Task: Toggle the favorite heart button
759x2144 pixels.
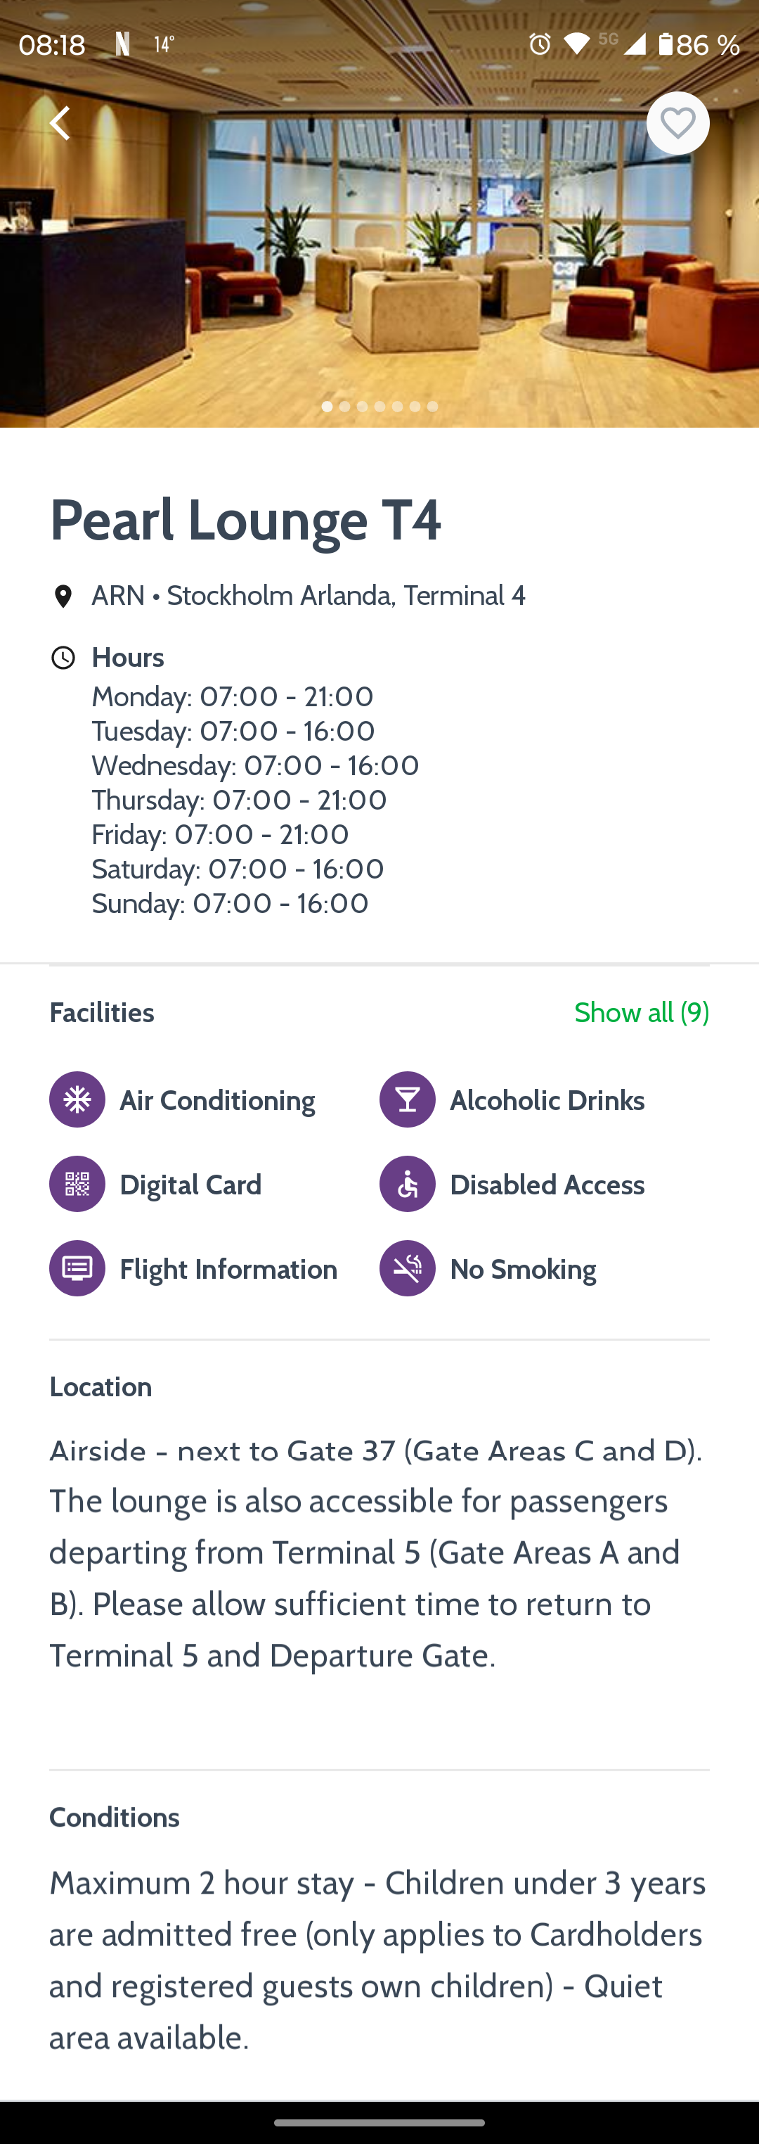Action: pos(677,123)
